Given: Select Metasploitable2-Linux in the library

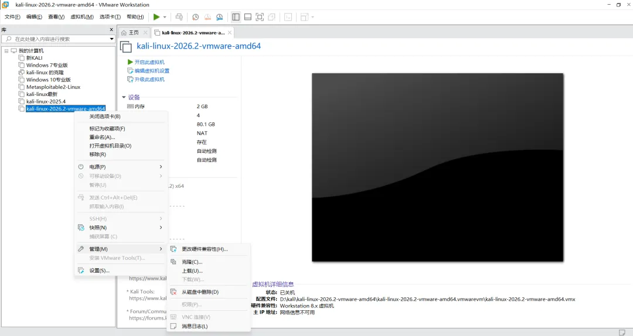Looking at the screenshot, I should (53, 87).
